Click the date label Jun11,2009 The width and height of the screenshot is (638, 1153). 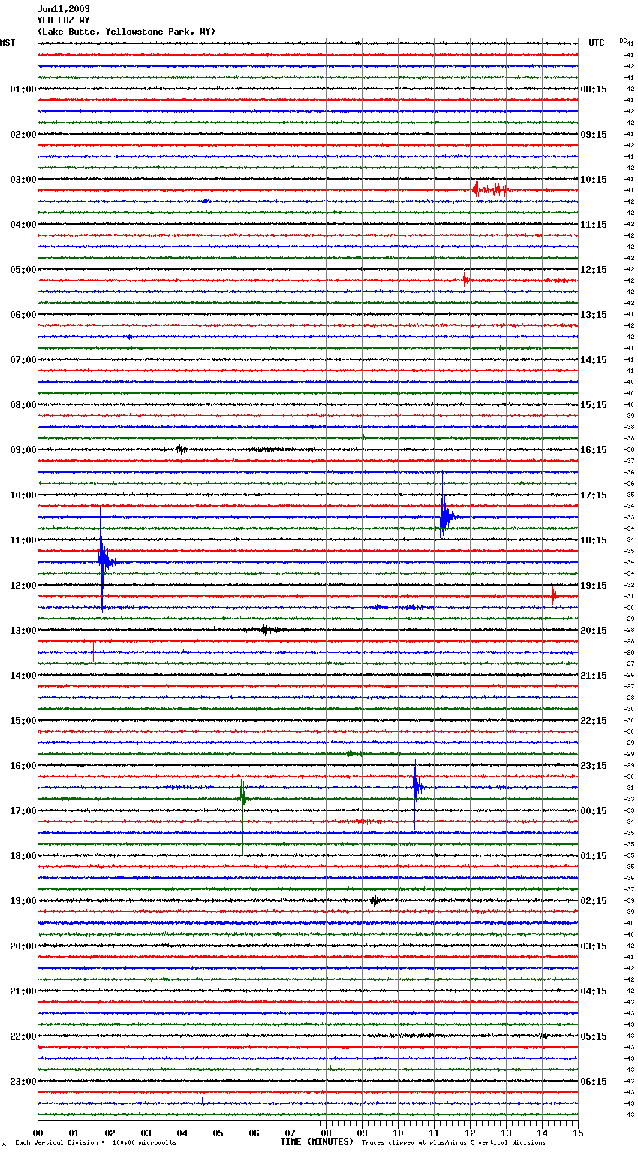coord(63,9)
